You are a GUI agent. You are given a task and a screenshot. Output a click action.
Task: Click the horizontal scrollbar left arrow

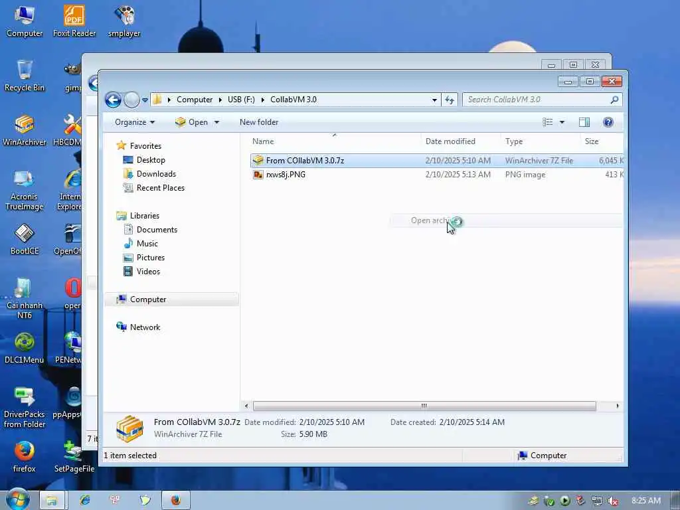tap(246, 406)
